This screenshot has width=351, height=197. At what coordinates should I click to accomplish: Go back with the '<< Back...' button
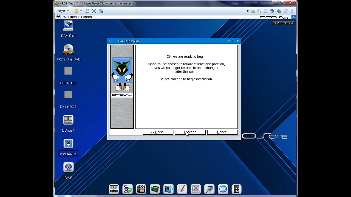click(x=158, y=132)
